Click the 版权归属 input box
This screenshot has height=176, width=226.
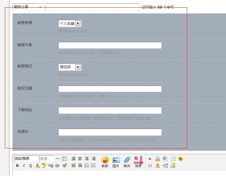click(110, 89)
